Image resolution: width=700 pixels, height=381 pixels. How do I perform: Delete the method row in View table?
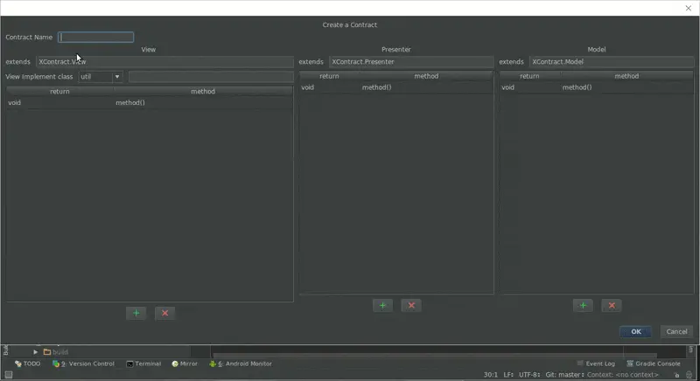pos(164,313)
